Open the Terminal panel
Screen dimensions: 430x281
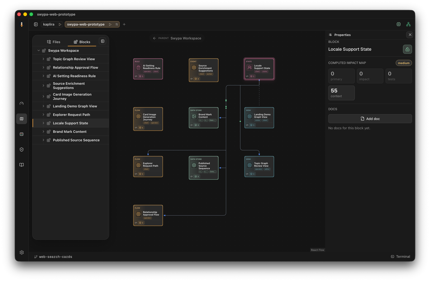point(400,257)
